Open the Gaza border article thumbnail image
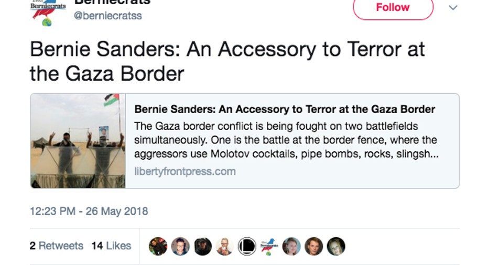488x265 pixels. 78,140
